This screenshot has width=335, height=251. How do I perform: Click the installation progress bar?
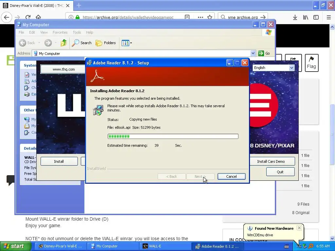point(173,136)
